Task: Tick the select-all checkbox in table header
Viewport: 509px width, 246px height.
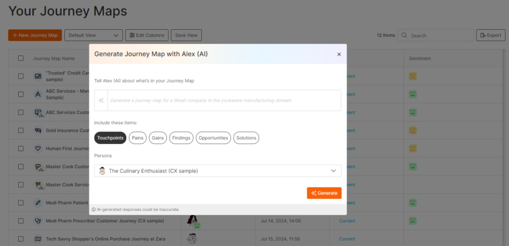Action: [x=21, y=58]
